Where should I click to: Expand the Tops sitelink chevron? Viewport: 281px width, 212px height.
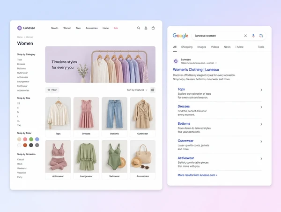pyautogui.click(x=261, y=90)
